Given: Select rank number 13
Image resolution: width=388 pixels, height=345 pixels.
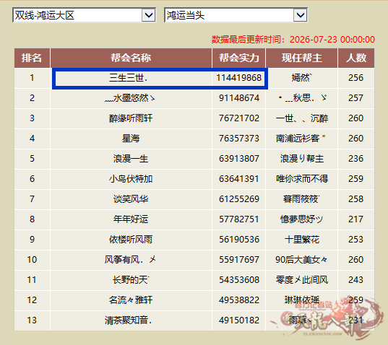Looking at the screenshot, I should (x=32, y=320).
